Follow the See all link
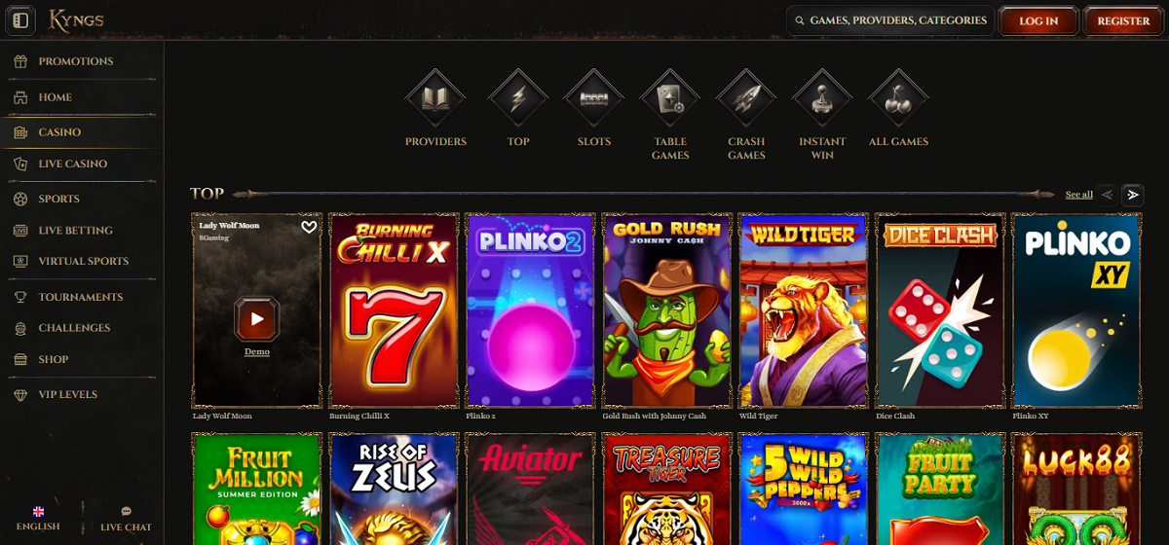The image size is (1169, 545). pyautogui.click(x=1078, y=195)
